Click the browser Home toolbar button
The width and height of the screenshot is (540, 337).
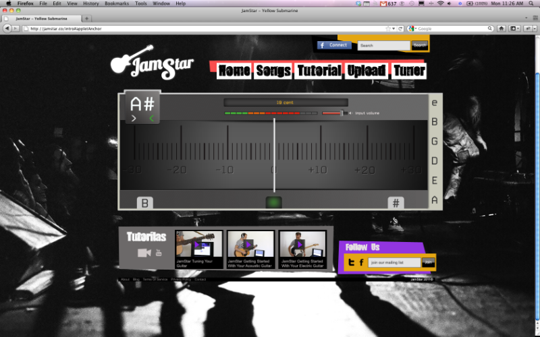[x=502, y=28]
